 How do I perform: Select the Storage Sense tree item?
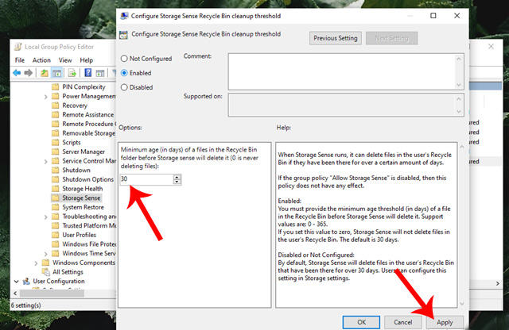(x=81, y=198)
